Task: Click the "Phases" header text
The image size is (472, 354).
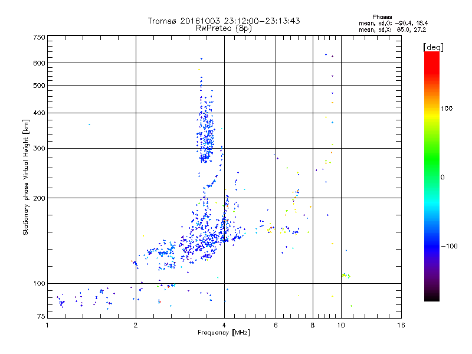Action: (x=382, y=17)
